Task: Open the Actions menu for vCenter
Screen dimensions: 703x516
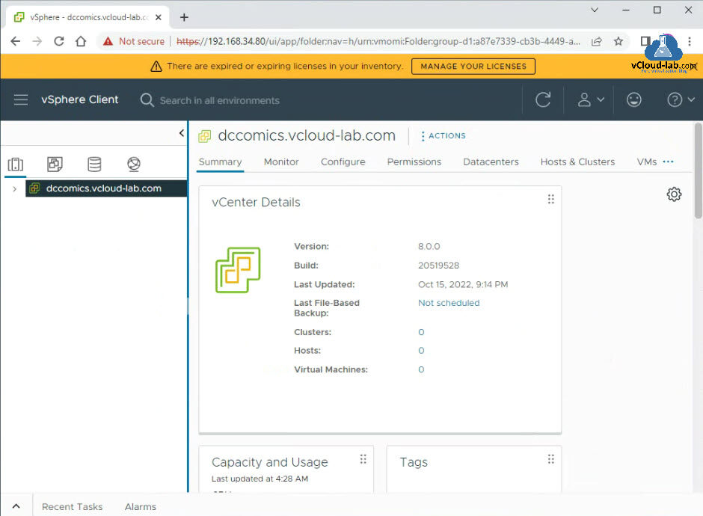Action: pyautogui.click(x=443, y=136)
